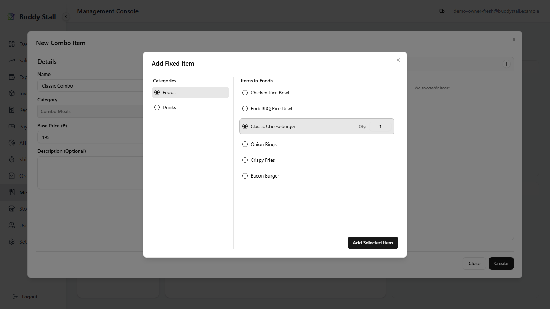
Task: Click Logout in the sidebar
Action: click(25, 297)
